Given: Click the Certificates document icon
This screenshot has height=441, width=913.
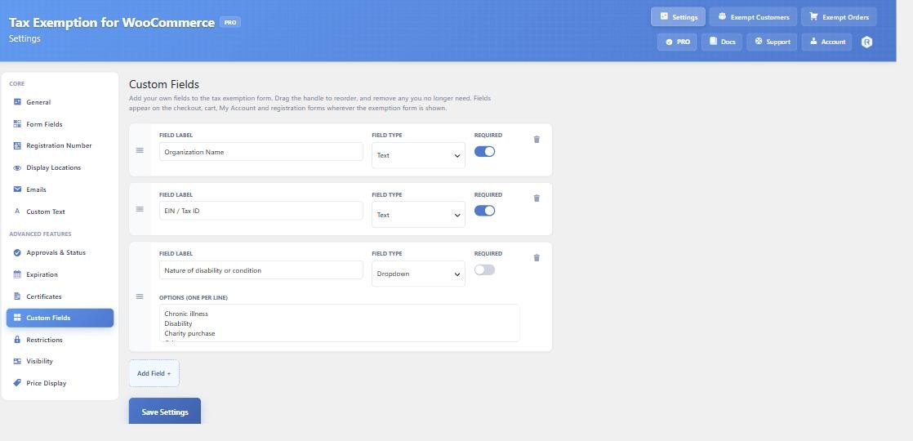Looking at the screenshot, I should 17,296.
